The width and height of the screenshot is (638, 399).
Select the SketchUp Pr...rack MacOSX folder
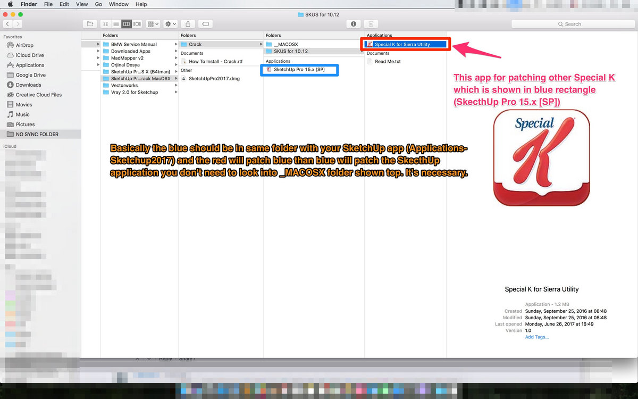click(x=139, y=78)
